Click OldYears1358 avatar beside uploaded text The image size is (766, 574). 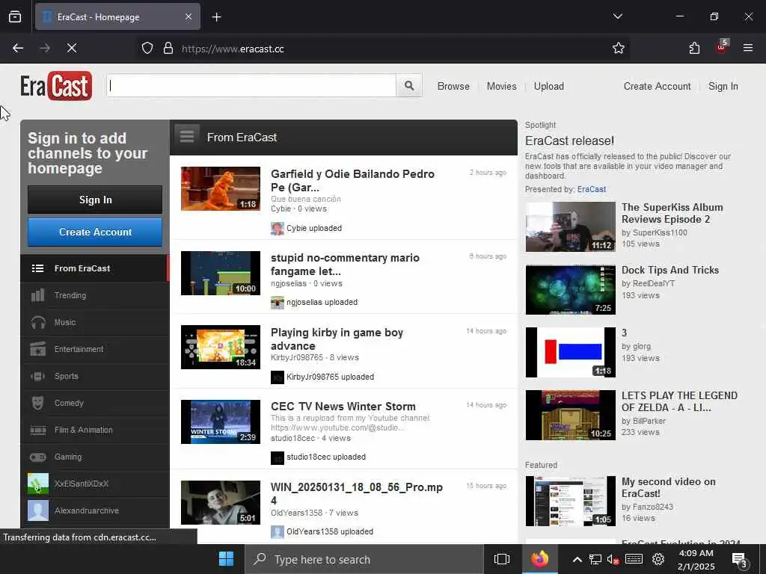278,531
